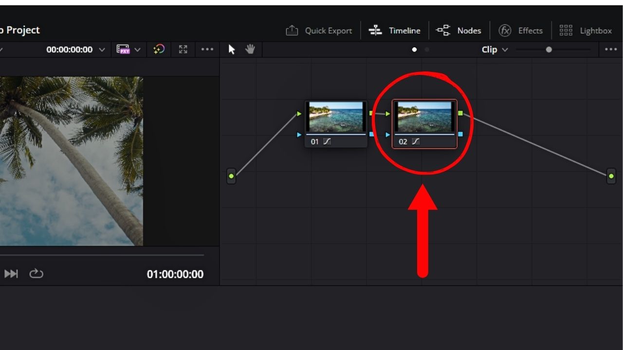
Task: Open the Timeline panel
Action: pos(395,30)
